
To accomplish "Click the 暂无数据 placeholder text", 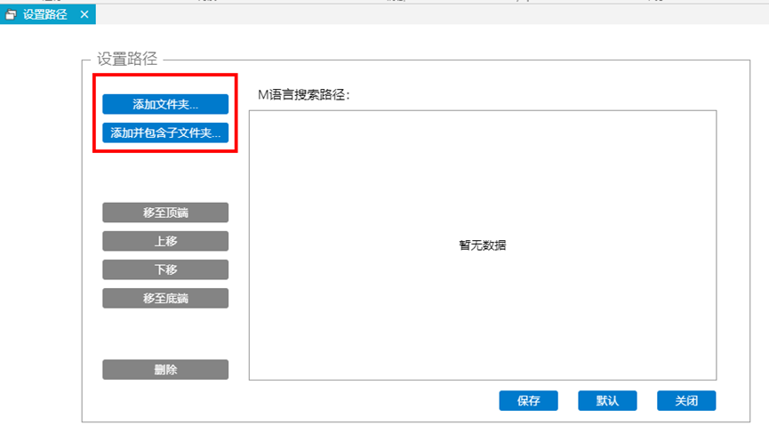I will click(x=483, y=245).
